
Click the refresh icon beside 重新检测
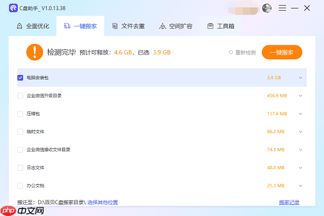(231, 52)
